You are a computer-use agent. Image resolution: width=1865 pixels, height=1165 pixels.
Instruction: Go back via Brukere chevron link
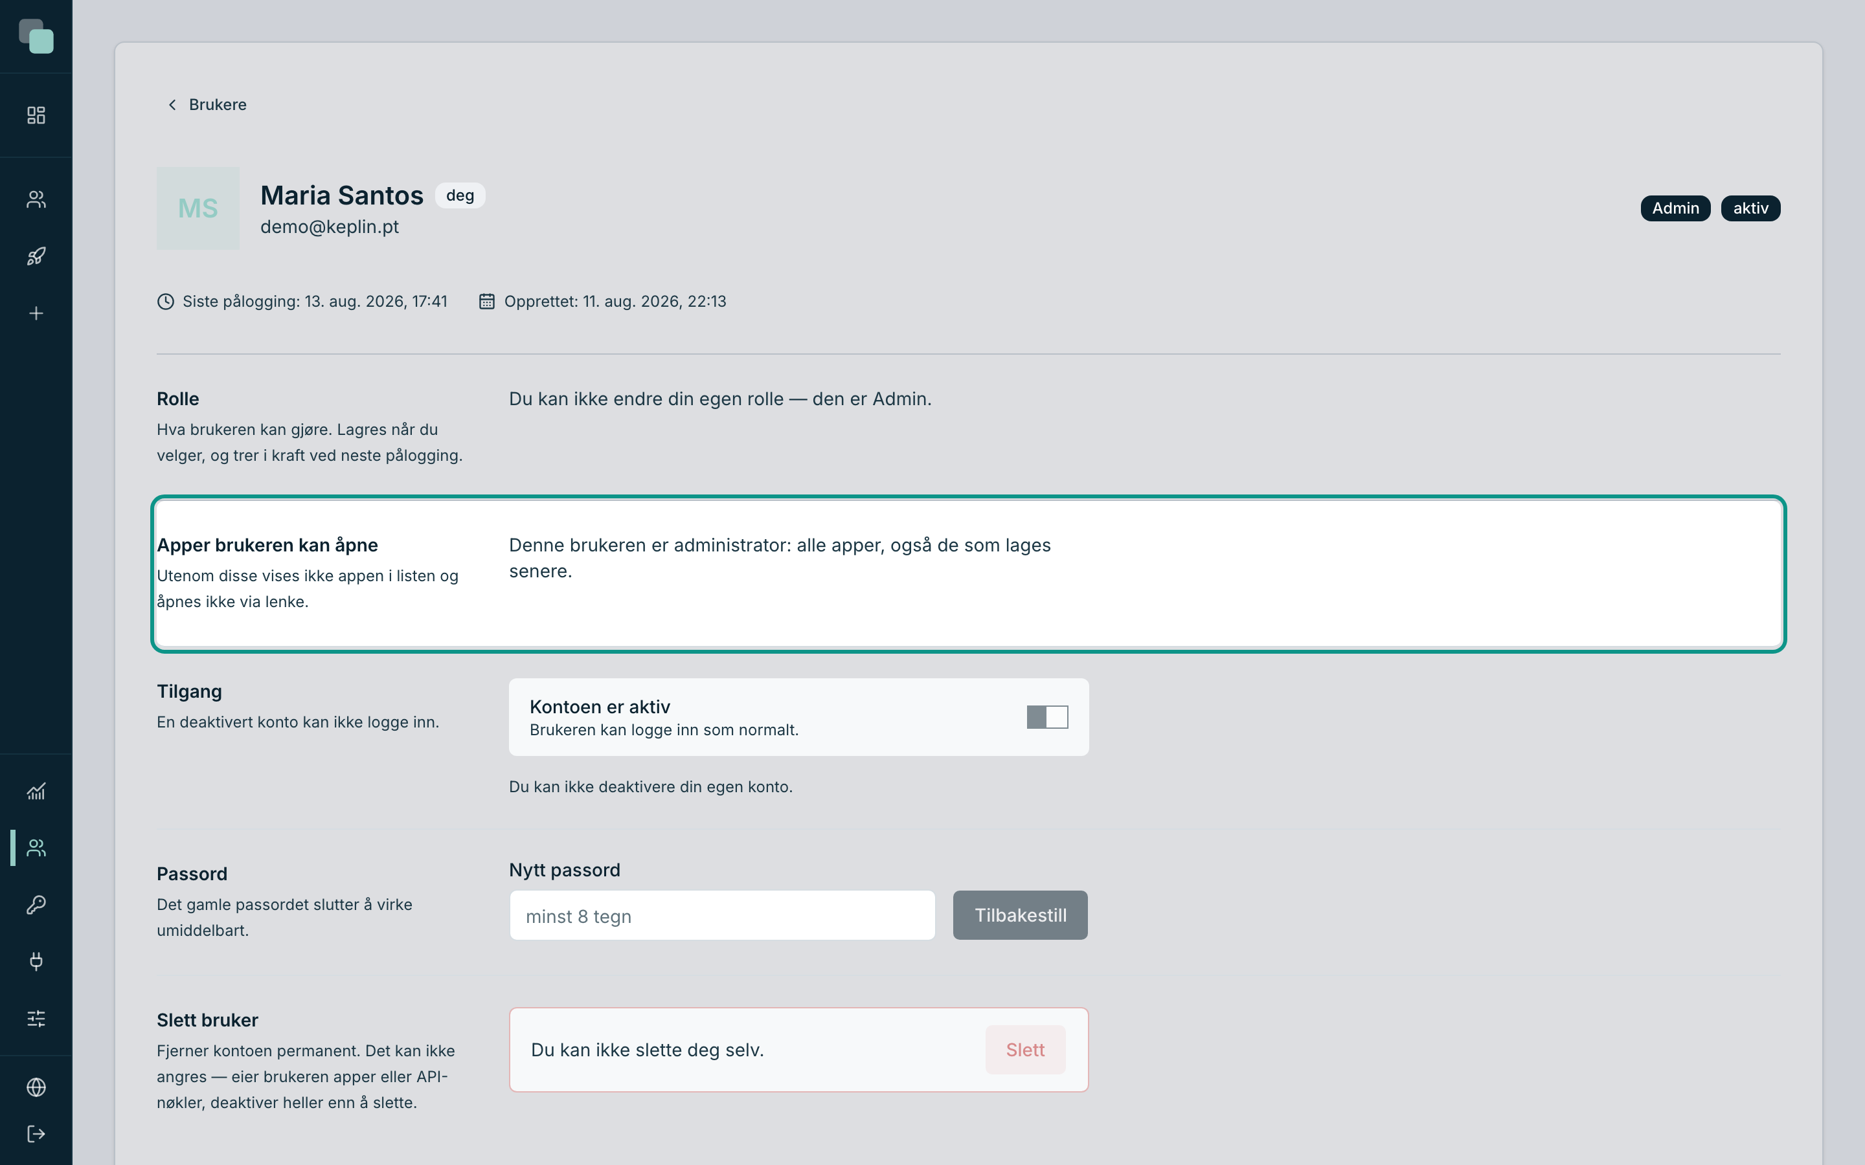[207, 105]
